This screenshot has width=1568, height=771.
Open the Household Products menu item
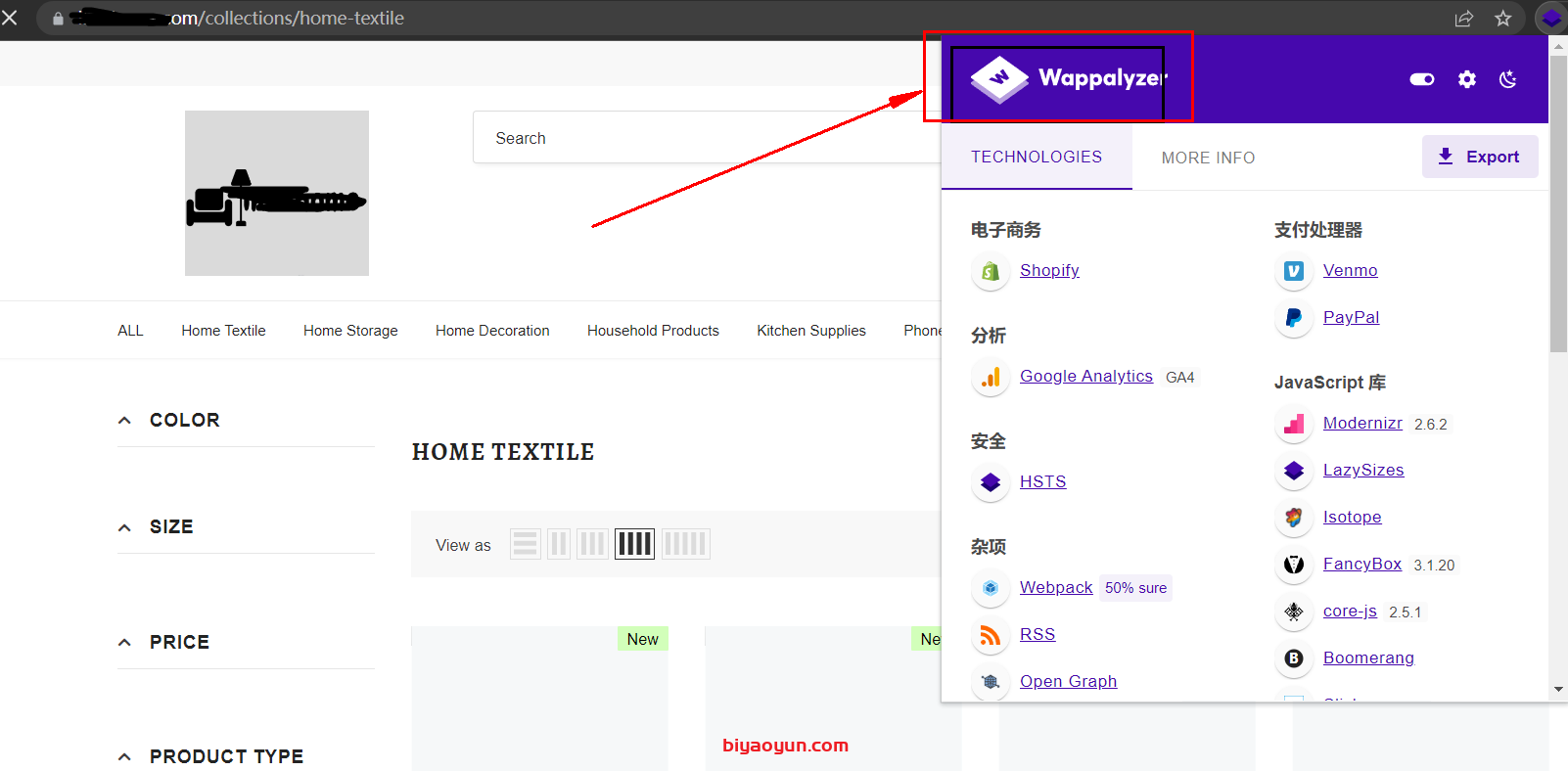(653, 331)
